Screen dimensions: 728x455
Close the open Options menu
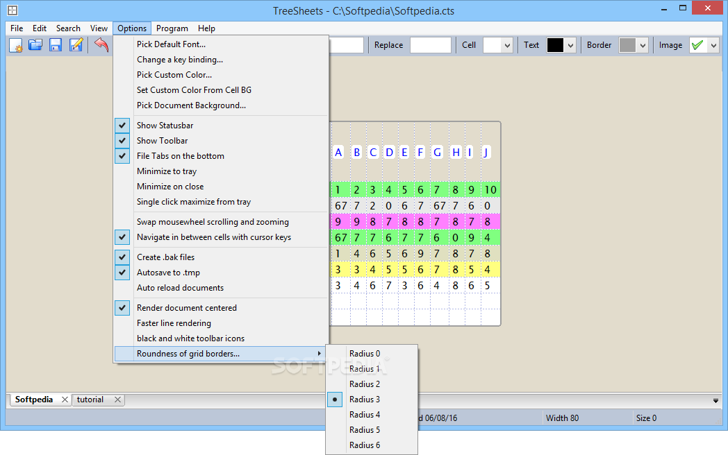click(x=132, y=28)
